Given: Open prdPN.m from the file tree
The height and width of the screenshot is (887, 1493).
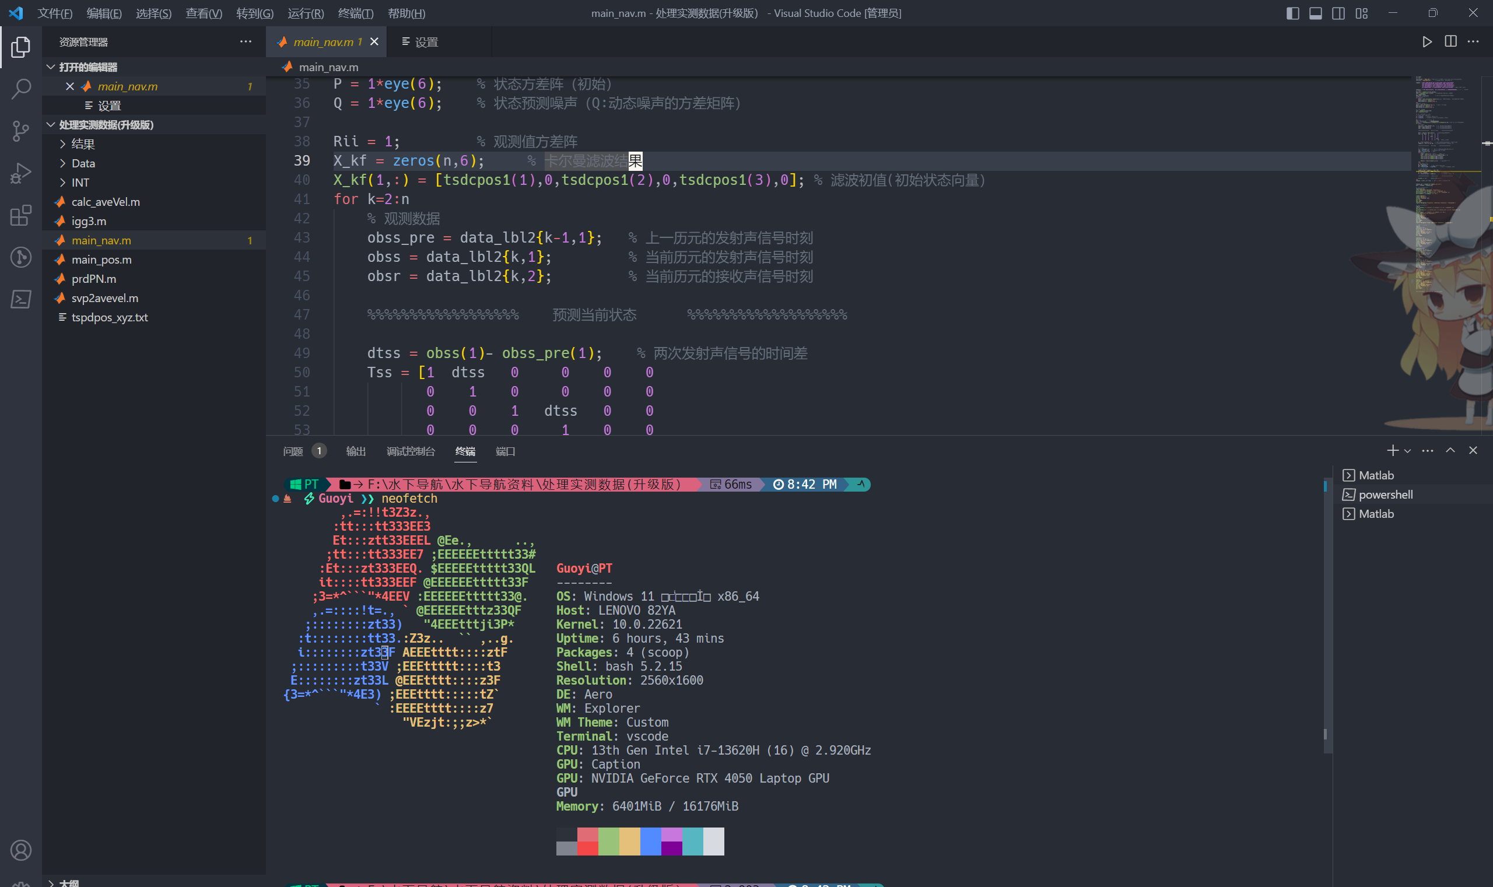Looking at the screenshot, I should point(154,279).
